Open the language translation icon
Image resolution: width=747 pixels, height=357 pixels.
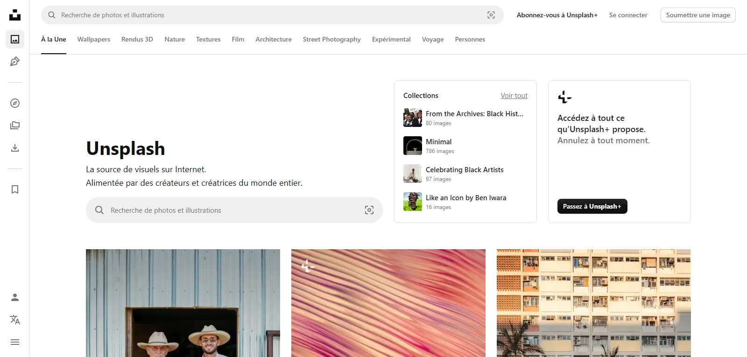pyautogui.click(x=15, y=320)
